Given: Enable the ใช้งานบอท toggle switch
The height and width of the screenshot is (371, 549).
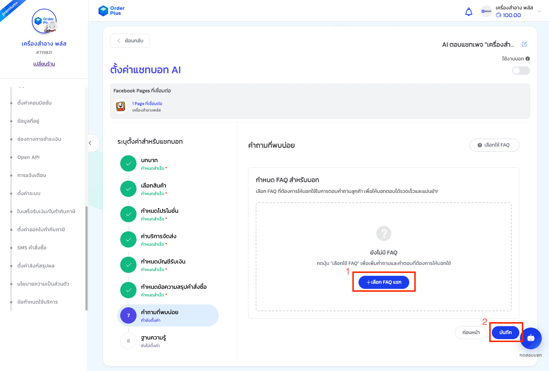Looking at the screenshot, I should [x=521, y=71].
